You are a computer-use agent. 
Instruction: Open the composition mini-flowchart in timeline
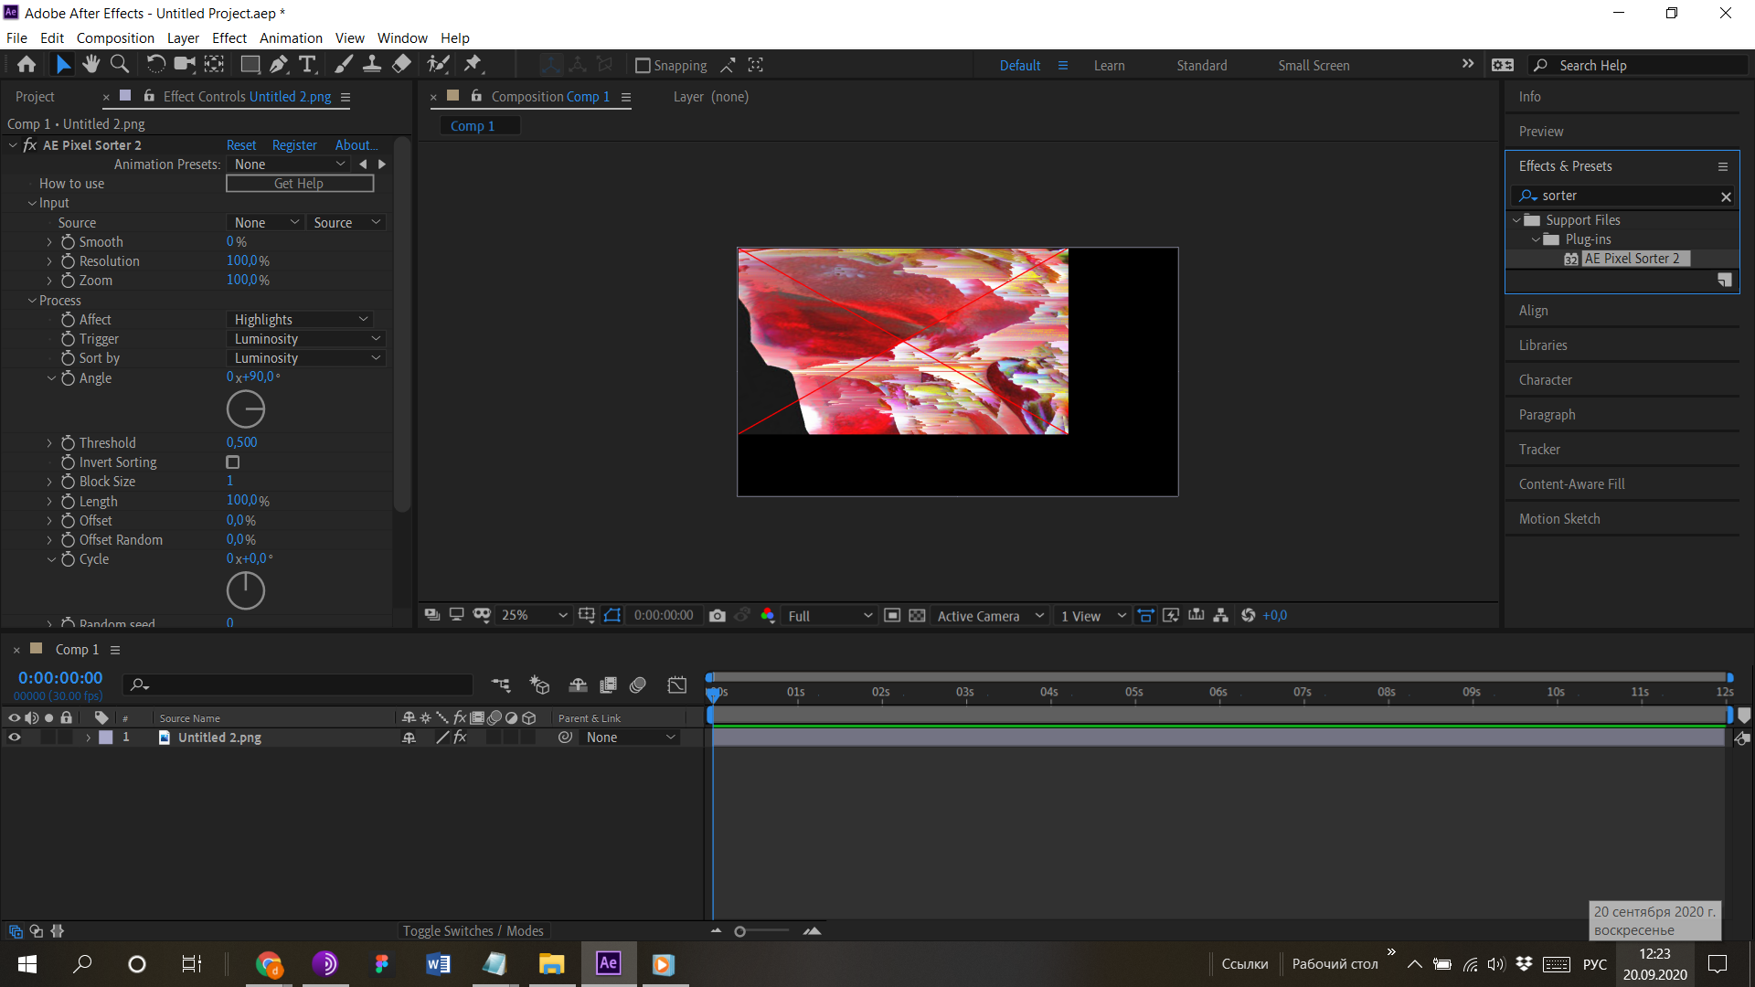point(501,685)
